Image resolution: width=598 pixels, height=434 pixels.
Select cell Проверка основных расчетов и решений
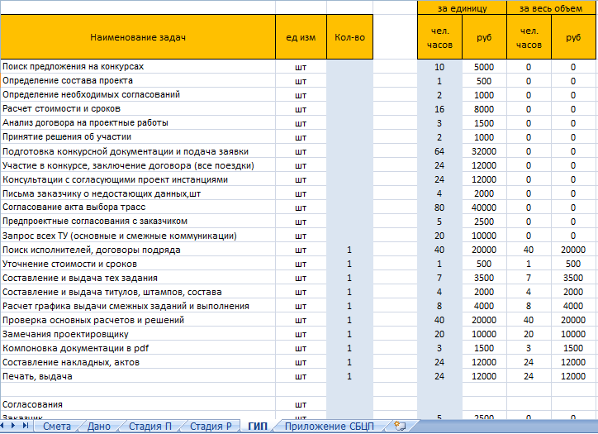(x=138, y=320)
